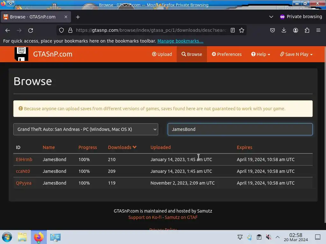Sort table by Progress column

[x=88, y=147]
